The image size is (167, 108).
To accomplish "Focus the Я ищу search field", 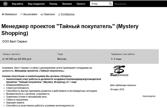I will [x=99, y=4].
